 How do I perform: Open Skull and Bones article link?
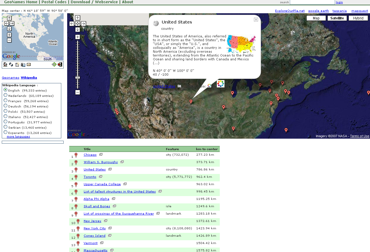pos(97,206)
